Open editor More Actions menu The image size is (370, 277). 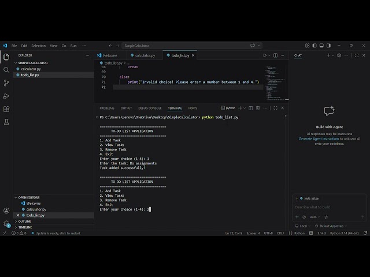coord(283,55)
